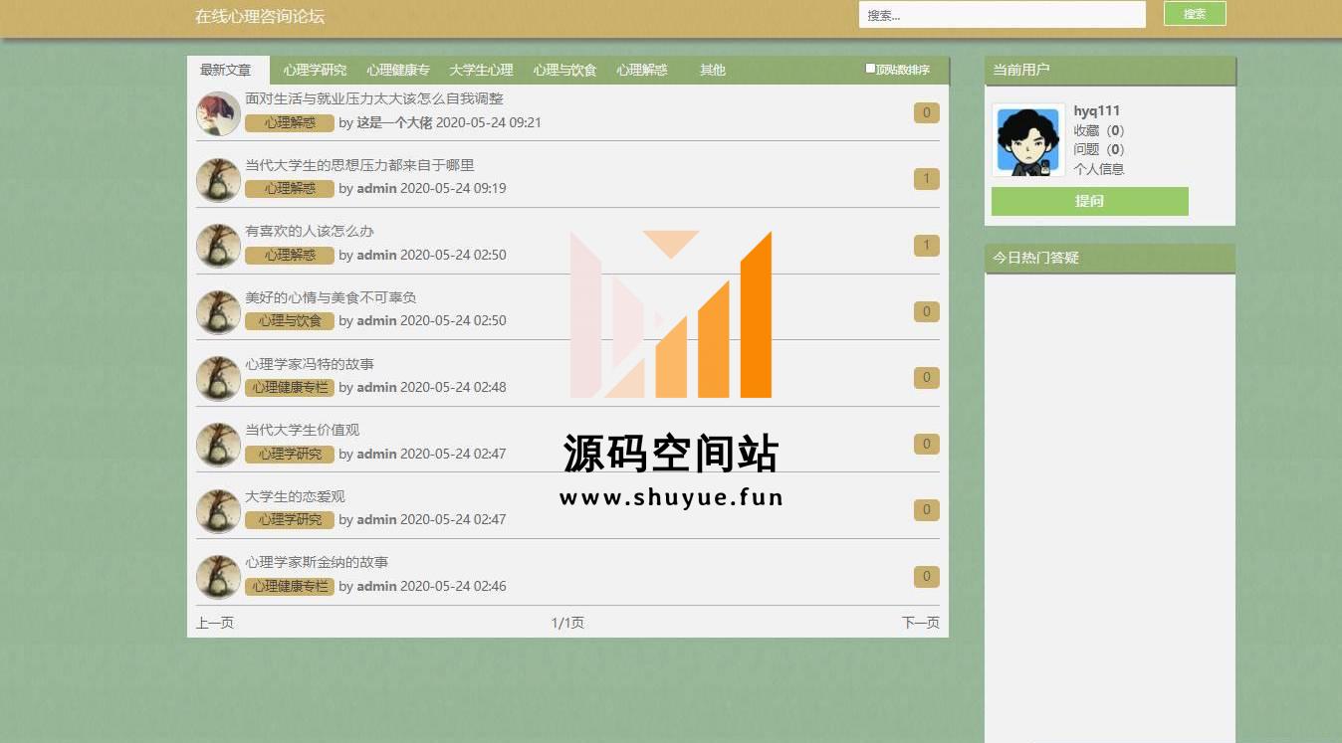Image resolution: width=1342 pixels, height=743 pixels.
Task: Open post 面对生活与就业压力太大该怎么自我调整
Action: [374, 98]
